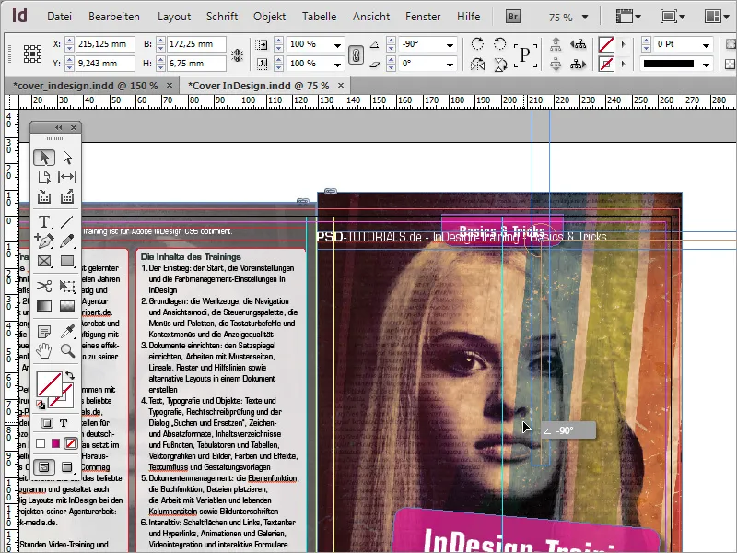Viewport: 737px width, 553px height.
Task: Select the Page tool
Action: pyautogui.click(x=44, y=177)
